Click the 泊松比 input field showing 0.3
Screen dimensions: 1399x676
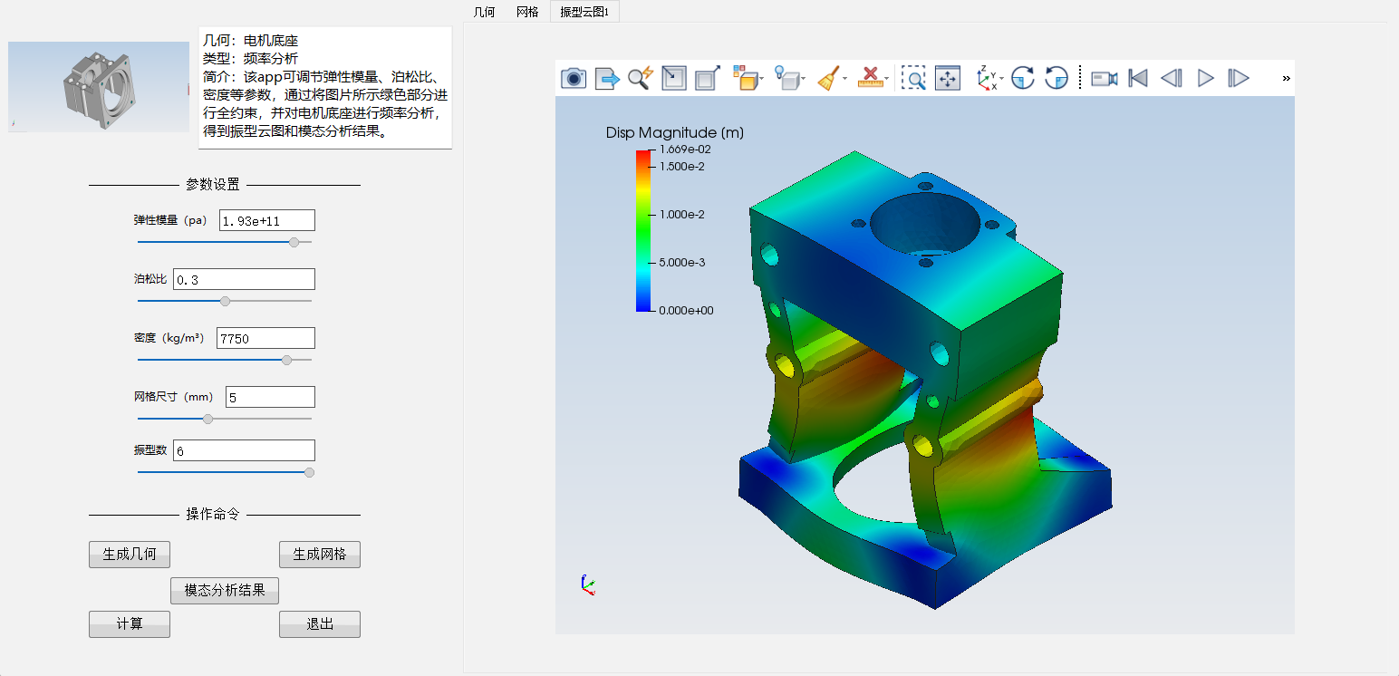click(x=244, y=279)
